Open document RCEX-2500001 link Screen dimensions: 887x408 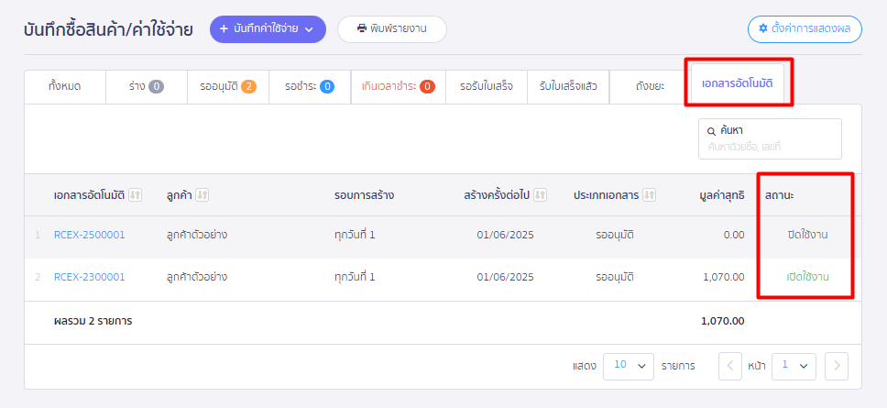90,235
